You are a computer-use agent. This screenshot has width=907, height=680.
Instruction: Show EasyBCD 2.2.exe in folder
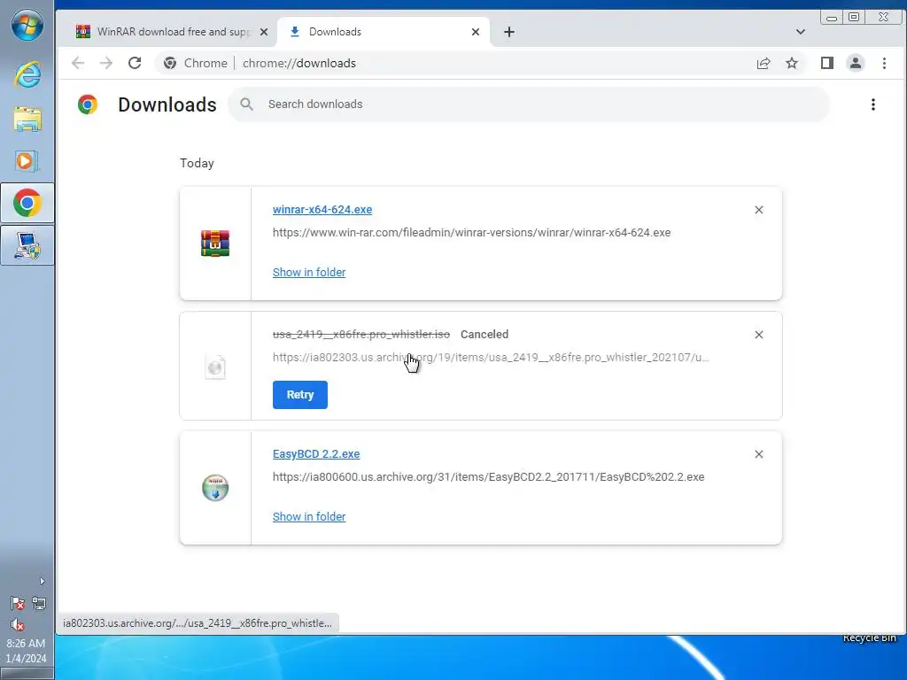[309, 517]
